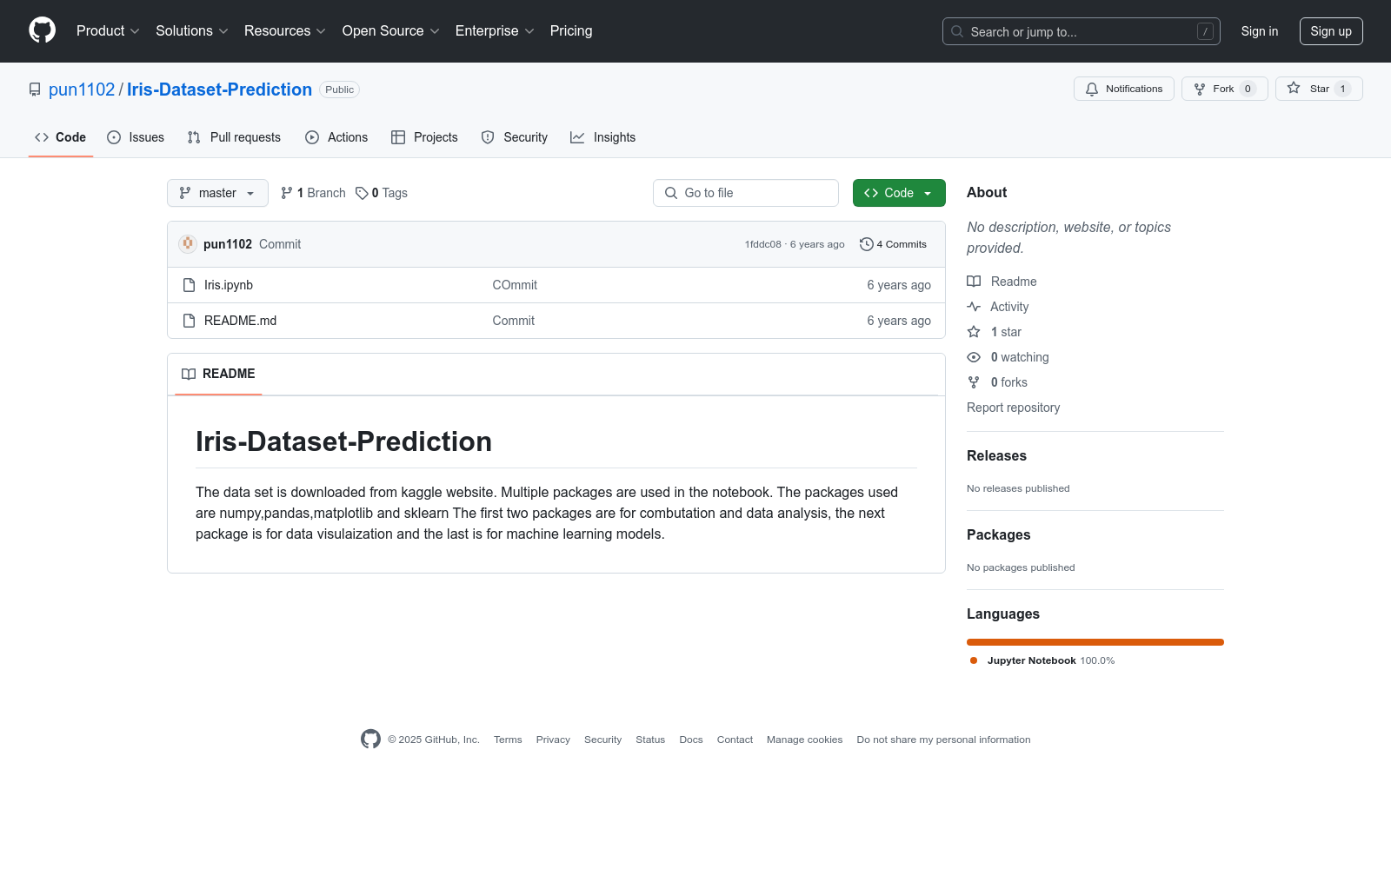Expand the green Code dropdown button
This screenshot has width=1391, height=869.
coord(899,193)
